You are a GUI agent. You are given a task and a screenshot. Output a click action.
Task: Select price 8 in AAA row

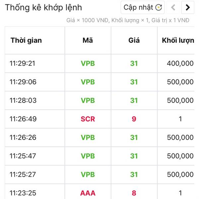tap(134, 193)
